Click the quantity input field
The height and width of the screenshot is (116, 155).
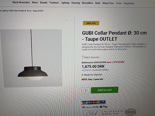coord(86,90)
